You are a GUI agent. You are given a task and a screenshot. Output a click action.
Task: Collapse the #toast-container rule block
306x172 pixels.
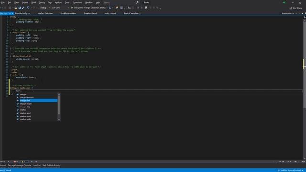(11, 88)
